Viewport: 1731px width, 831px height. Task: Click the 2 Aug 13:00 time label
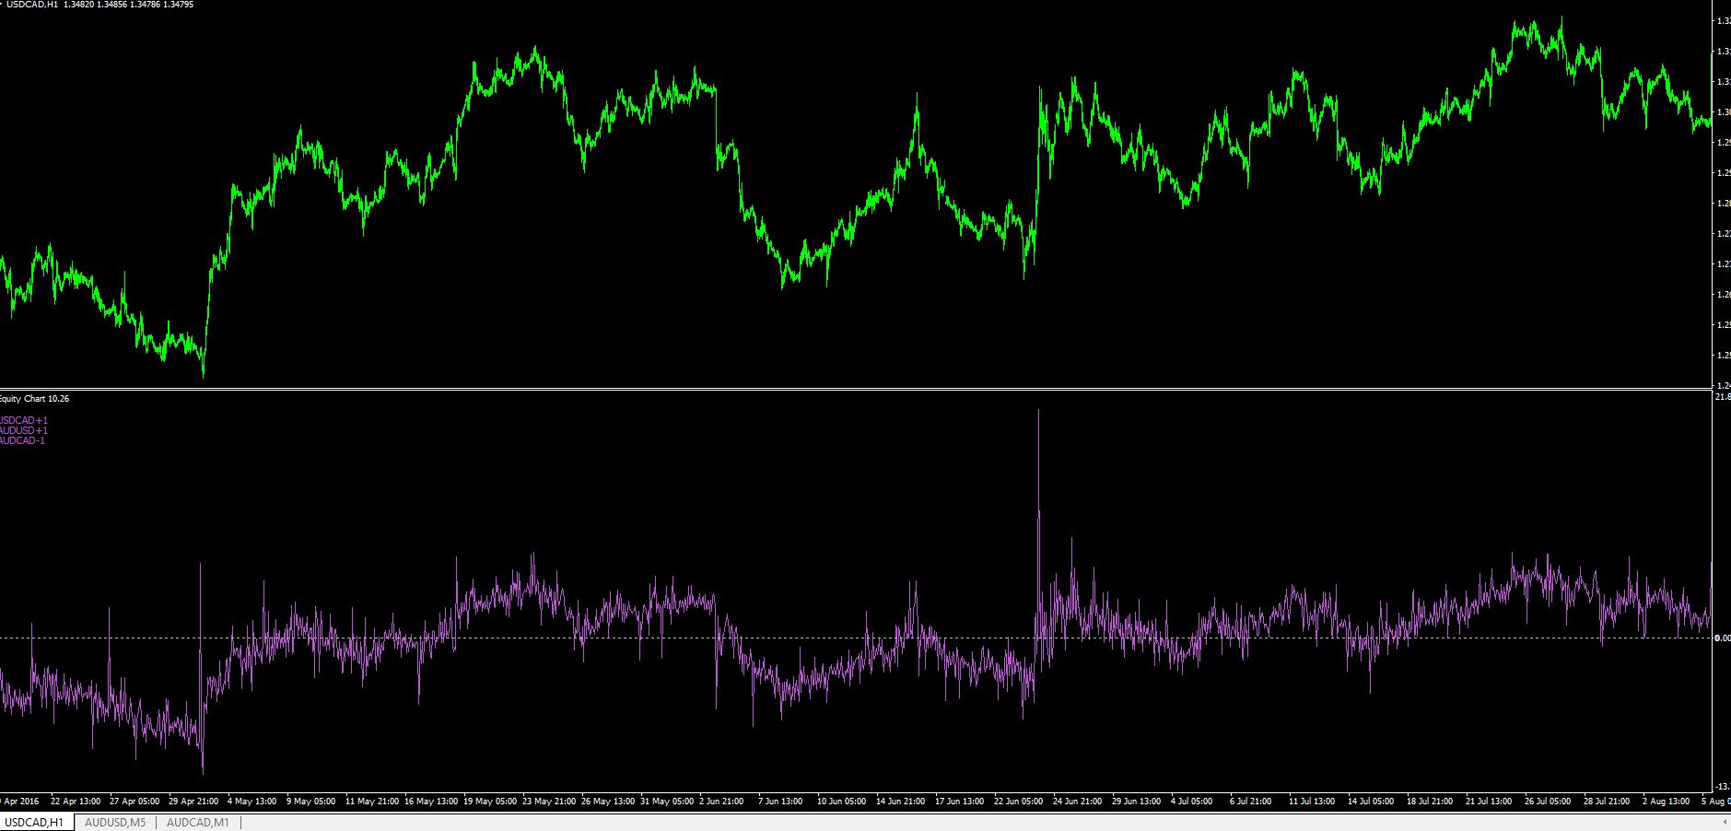pos(1666,801)
